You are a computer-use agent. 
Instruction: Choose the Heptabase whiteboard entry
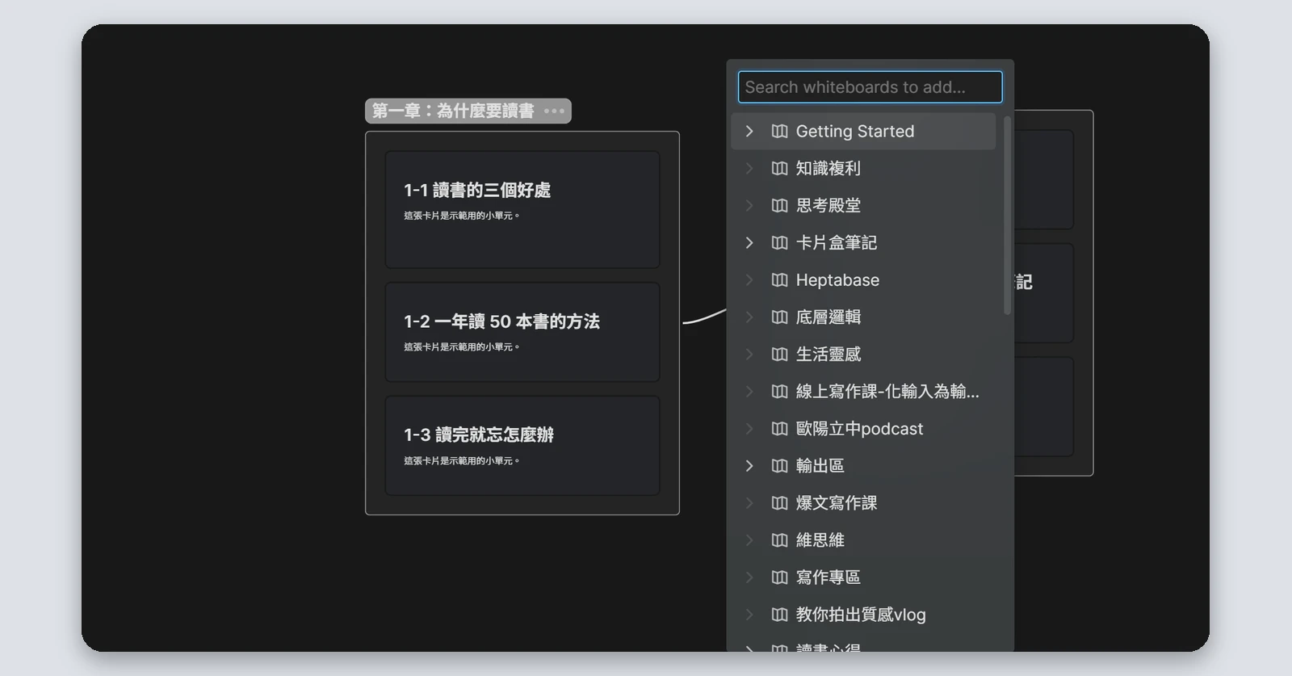[863, 279]
